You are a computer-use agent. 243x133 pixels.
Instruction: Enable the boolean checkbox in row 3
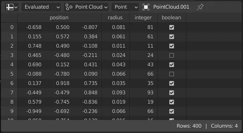pos(172,55)
